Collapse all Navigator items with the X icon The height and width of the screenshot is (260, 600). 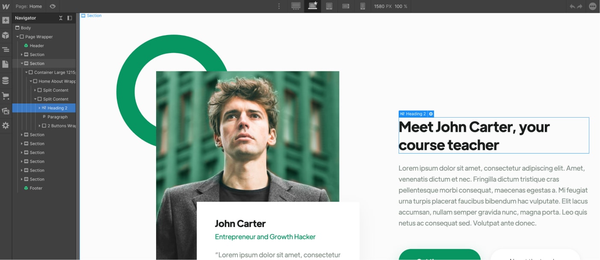point(61,18)
